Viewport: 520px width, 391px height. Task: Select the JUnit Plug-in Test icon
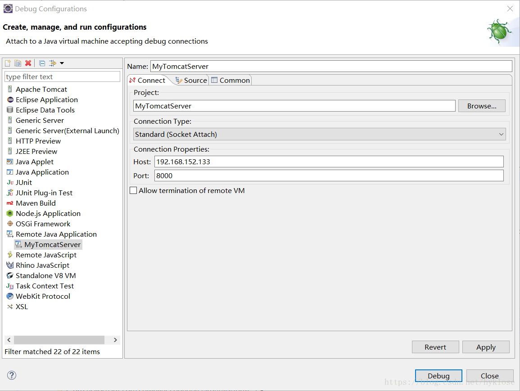(x=10, y=193)
